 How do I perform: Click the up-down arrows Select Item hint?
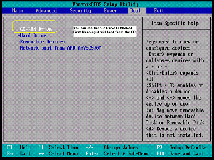(58, 147)
